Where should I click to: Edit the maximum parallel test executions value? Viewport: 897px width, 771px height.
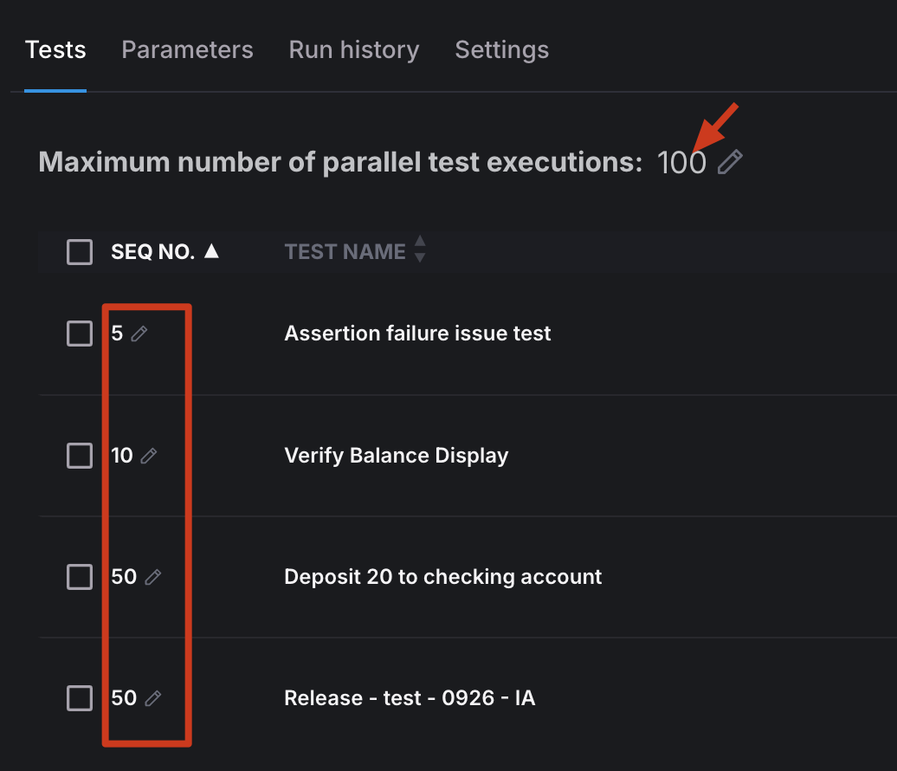730,162
